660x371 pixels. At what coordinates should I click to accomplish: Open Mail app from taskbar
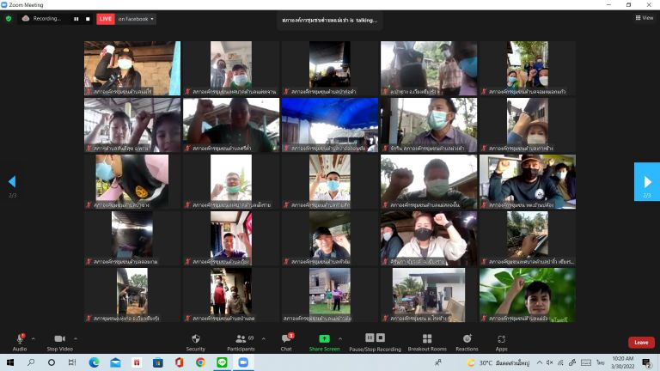coord(115,362)
